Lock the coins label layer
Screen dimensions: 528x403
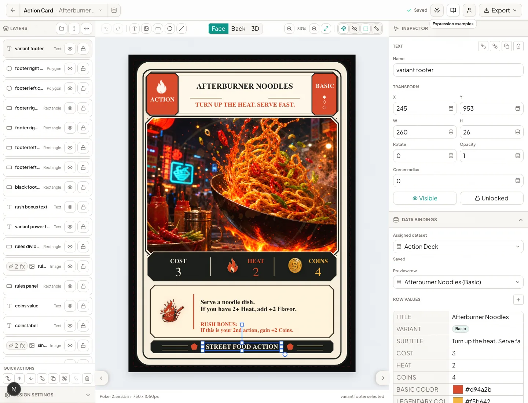point(83,326)
